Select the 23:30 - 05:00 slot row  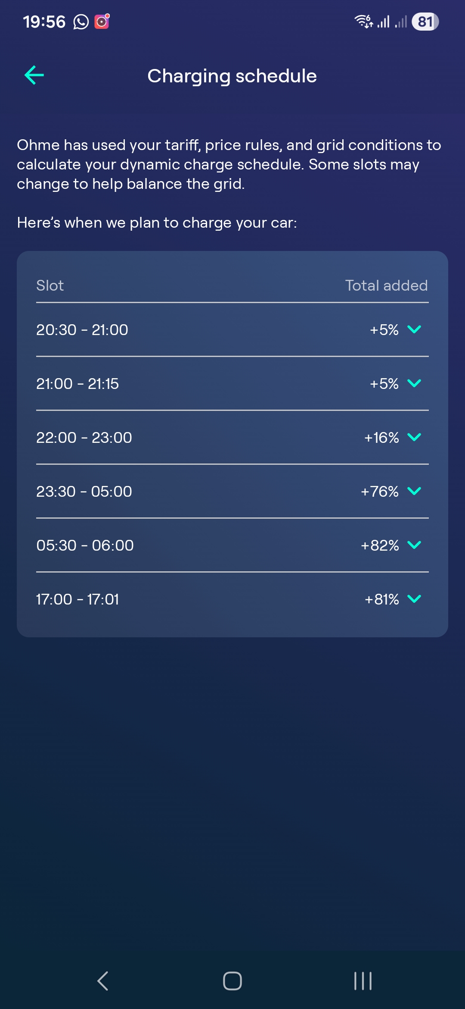(x=232, y=491)
